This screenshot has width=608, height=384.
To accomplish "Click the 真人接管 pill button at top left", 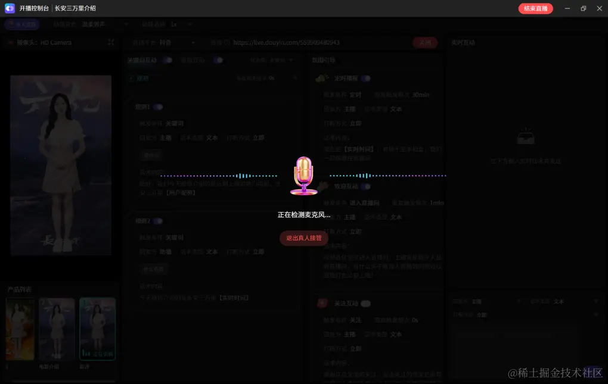I will coord(21,24).
